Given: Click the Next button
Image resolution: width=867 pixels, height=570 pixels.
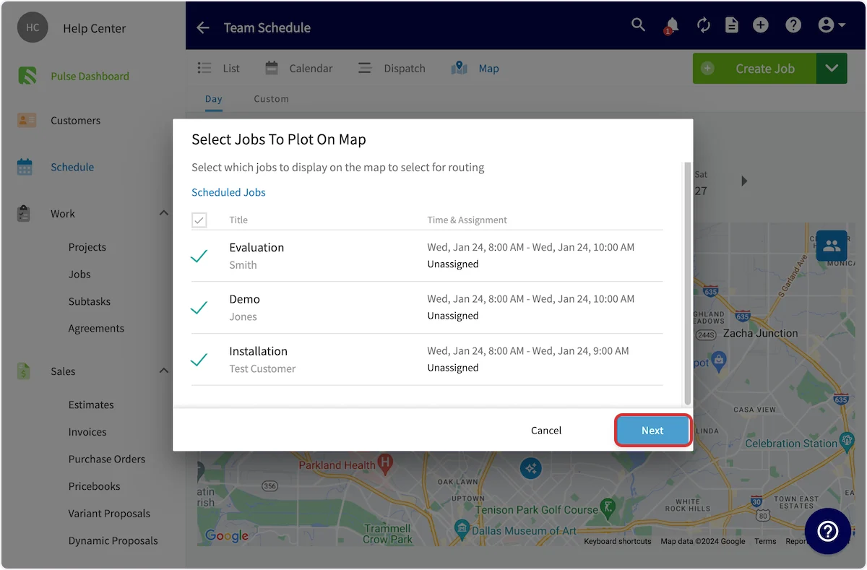Looking at the screenshot, I should tap(652, 430).
